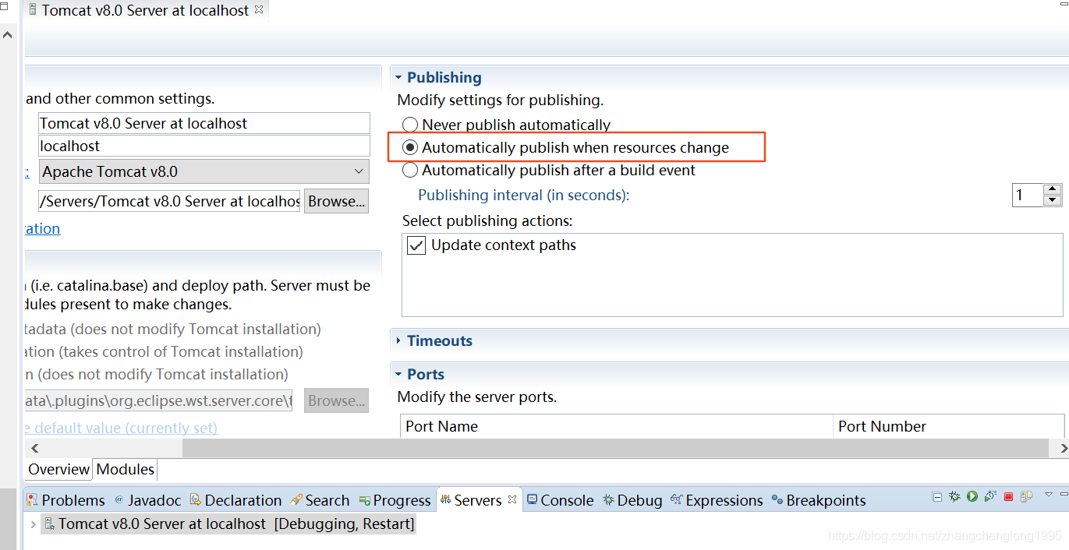
Task: Minimize the Servers view panel
Action: [1064, 494]
